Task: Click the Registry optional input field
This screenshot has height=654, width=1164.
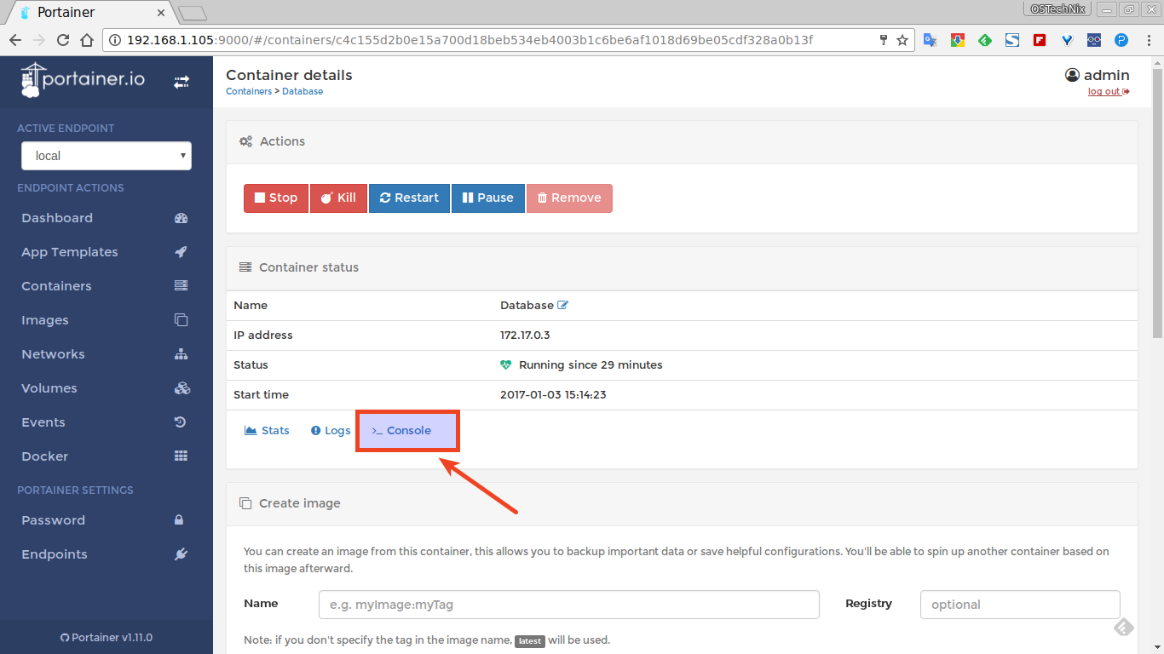Action: click(x=1020, y=605)
